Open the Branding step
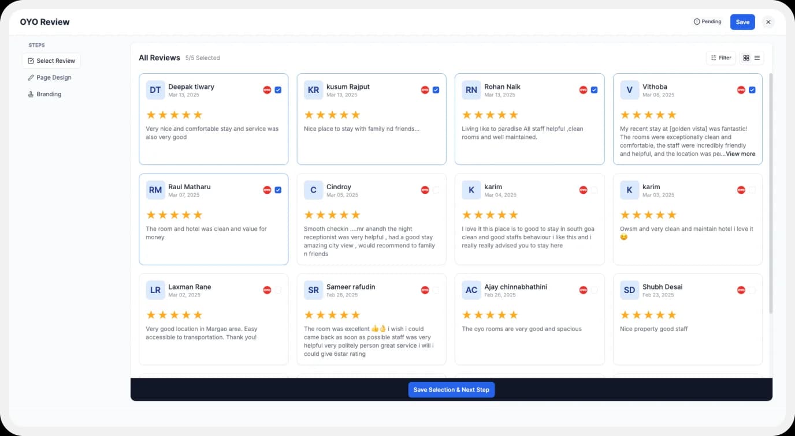The height and width of the screenshot is (436, 795). [x=49, y=94]
